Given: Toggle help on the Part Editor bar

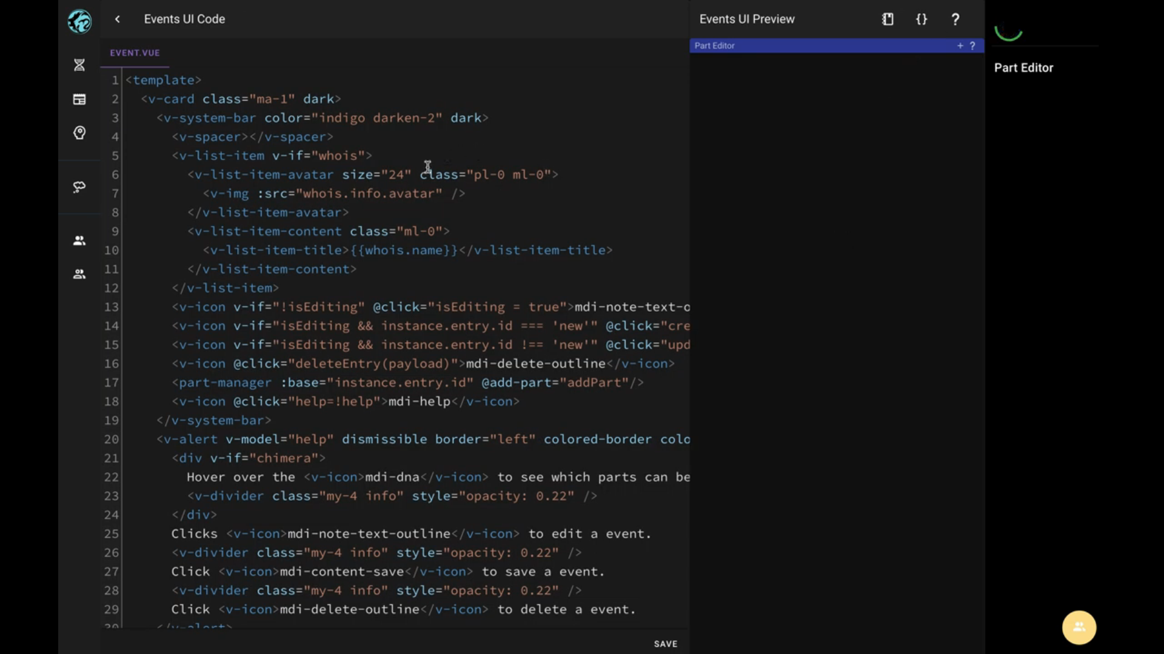Looking at the screenshot, I should point(972,45).
